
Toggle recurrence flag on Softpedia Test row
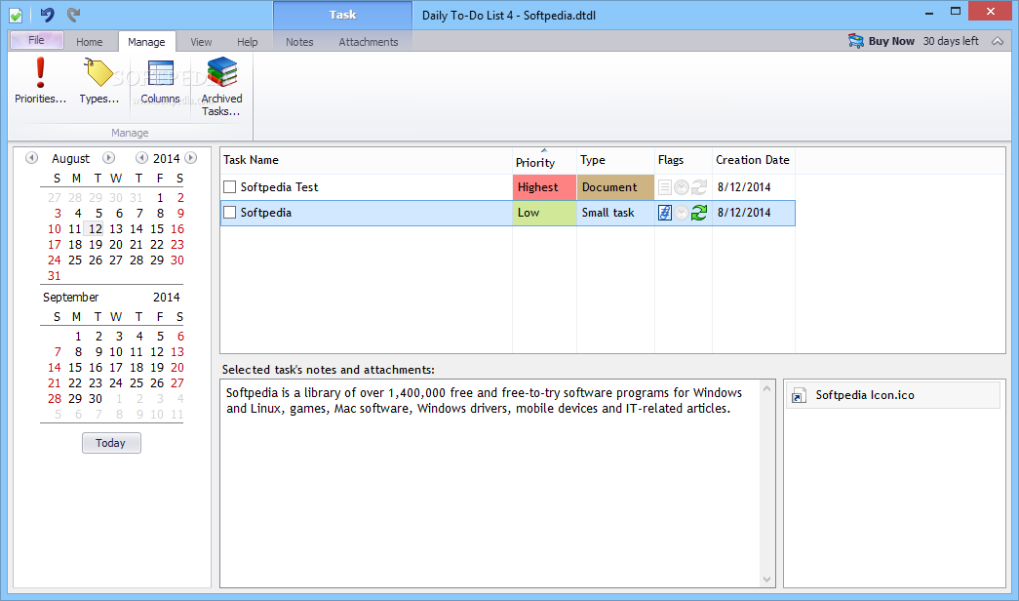[698, 187]
